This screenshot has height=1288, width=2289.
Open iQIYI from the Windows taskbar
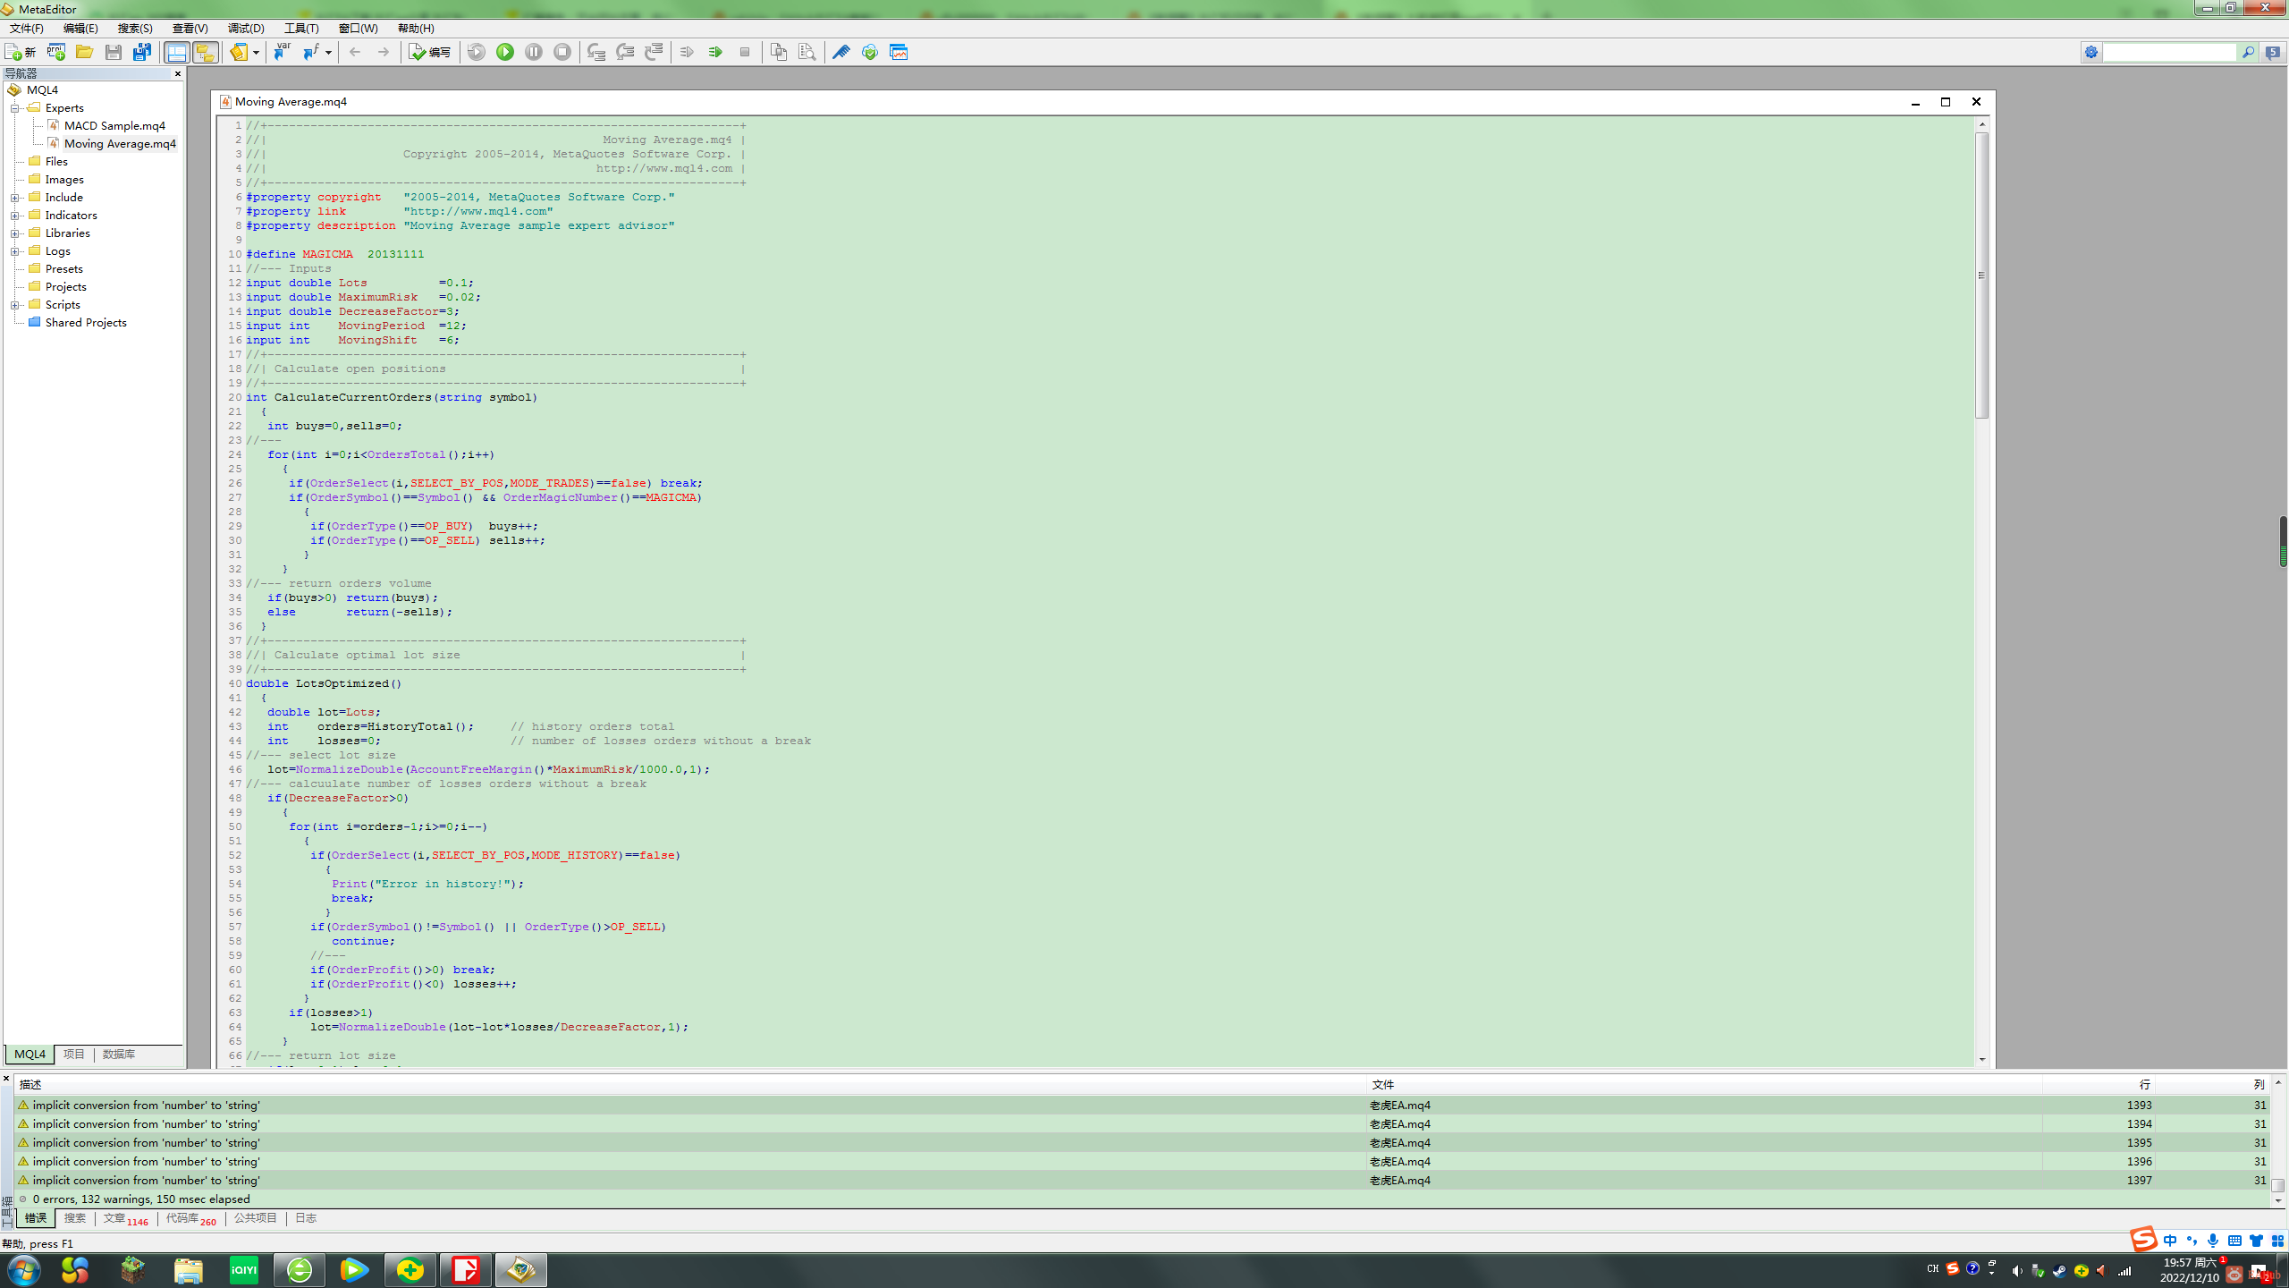point(244,1269)
